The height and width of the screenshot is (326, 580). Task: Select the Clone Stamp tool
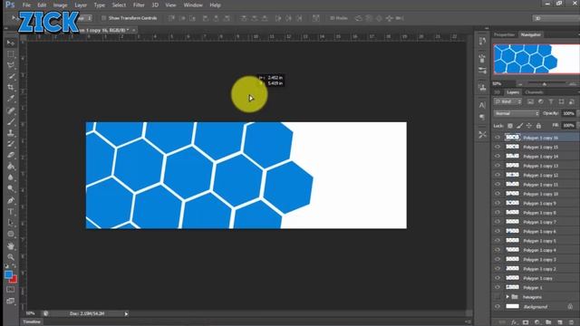coord(11,133)
